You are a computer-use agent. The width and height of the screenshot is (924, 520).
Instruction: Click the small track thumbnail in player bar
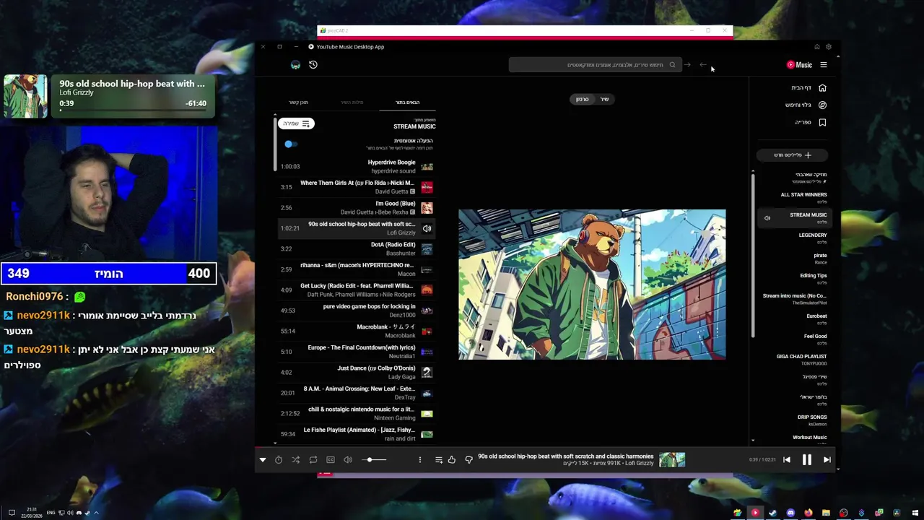coord(672,459)
